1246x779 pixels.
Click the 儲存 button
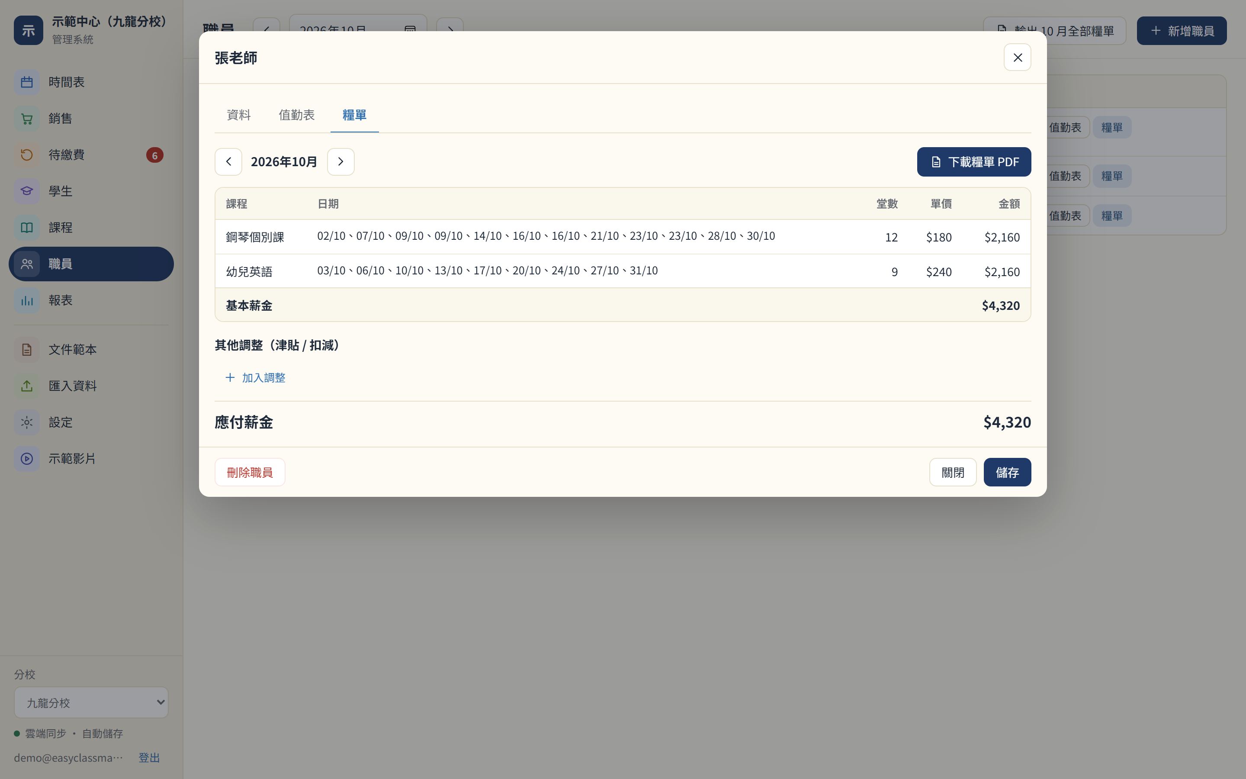(1007, 473)
